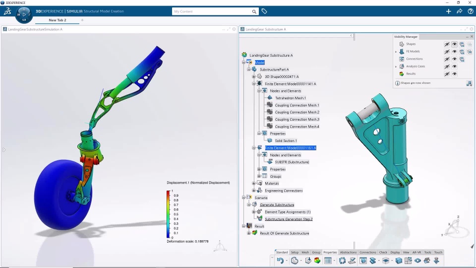Show Connections with eye button
Screen dimensions: 476x268
(x=455, y=59)
